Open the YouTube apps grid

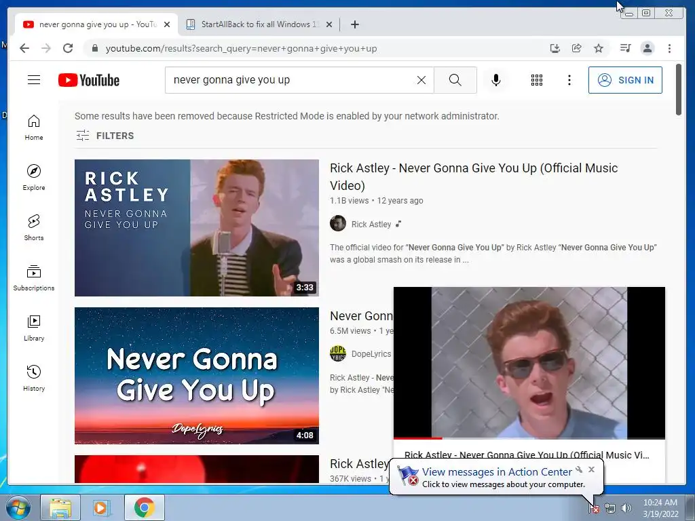tap(537, 80)
